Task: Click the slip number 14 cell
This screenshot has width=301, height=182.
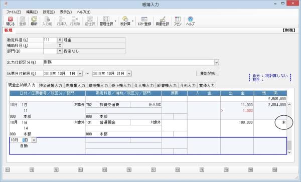Action: point(26,128)
